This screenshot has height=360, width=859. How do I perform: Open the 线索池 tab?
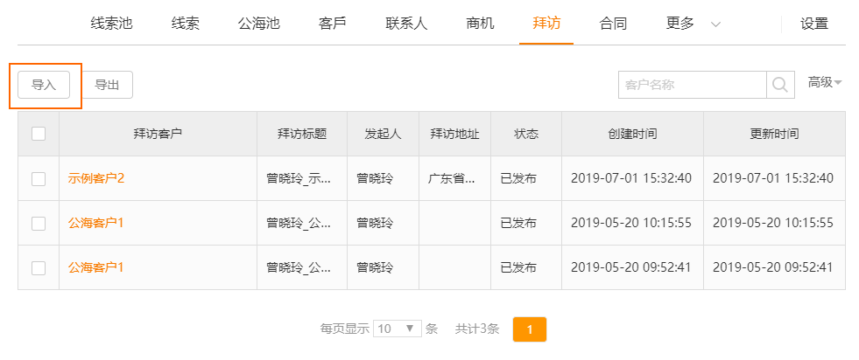(x=112, y=24)
